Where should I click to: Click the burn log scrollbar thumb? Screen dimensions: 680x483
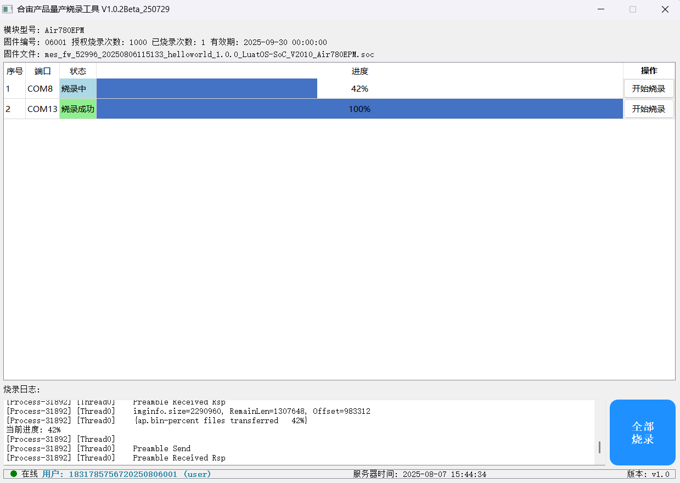599,447
